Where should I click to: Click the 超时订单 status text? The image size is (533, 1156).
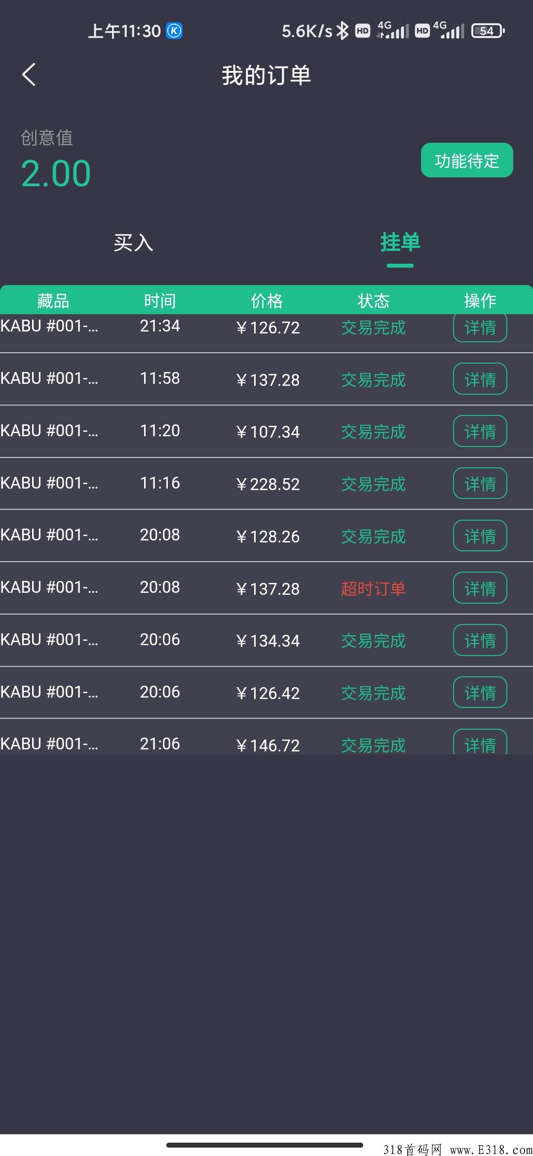pos(373,588)
